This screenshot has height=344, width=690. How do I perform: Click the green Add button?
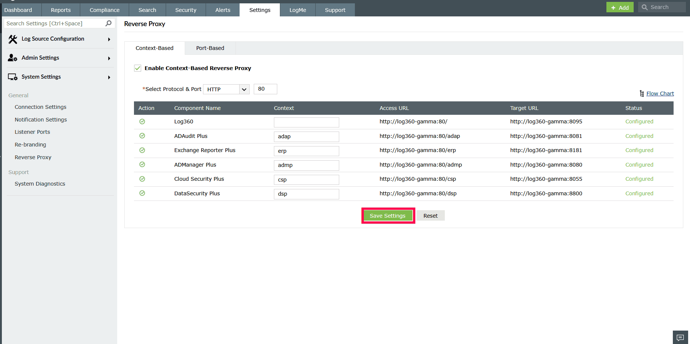(620, 7)
